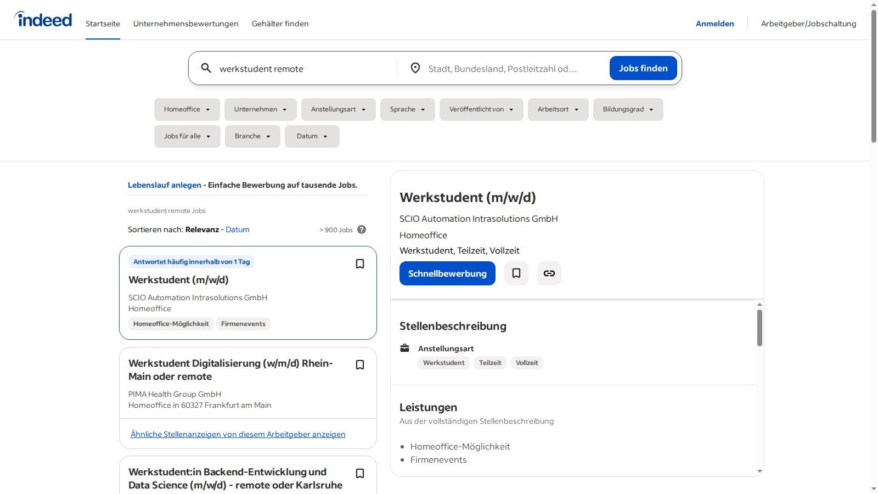This screenshot has height=494, width=878.
Task: Bookmark the SCIO Werkstudent job card
Action: click(x=360, y=264)
